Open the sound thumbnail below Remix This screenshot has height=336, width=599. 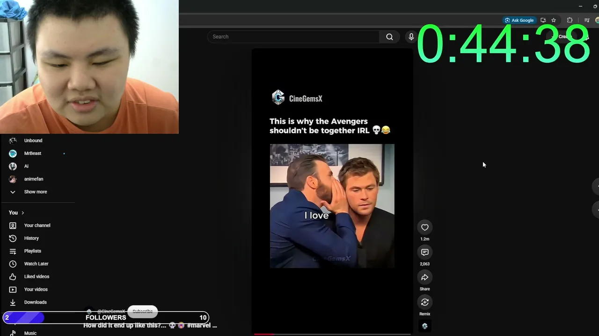coord(424,326)
